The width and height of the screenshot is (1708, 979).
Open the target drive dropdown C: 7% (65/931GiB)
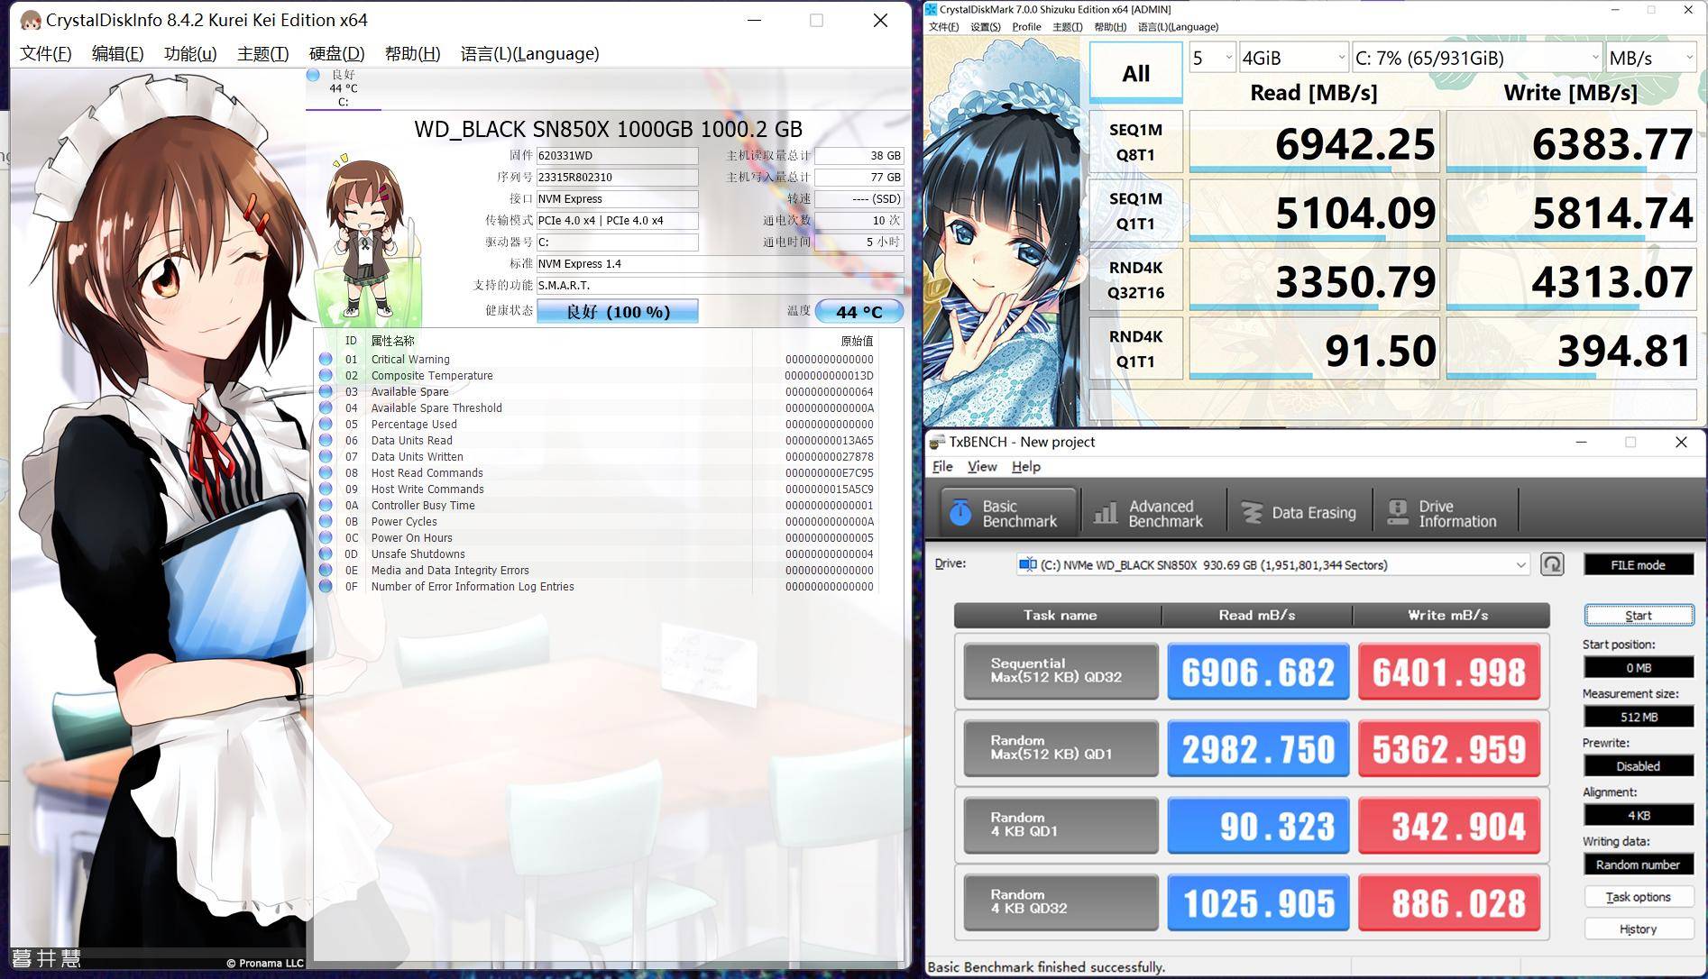(x=1476, y=58)
